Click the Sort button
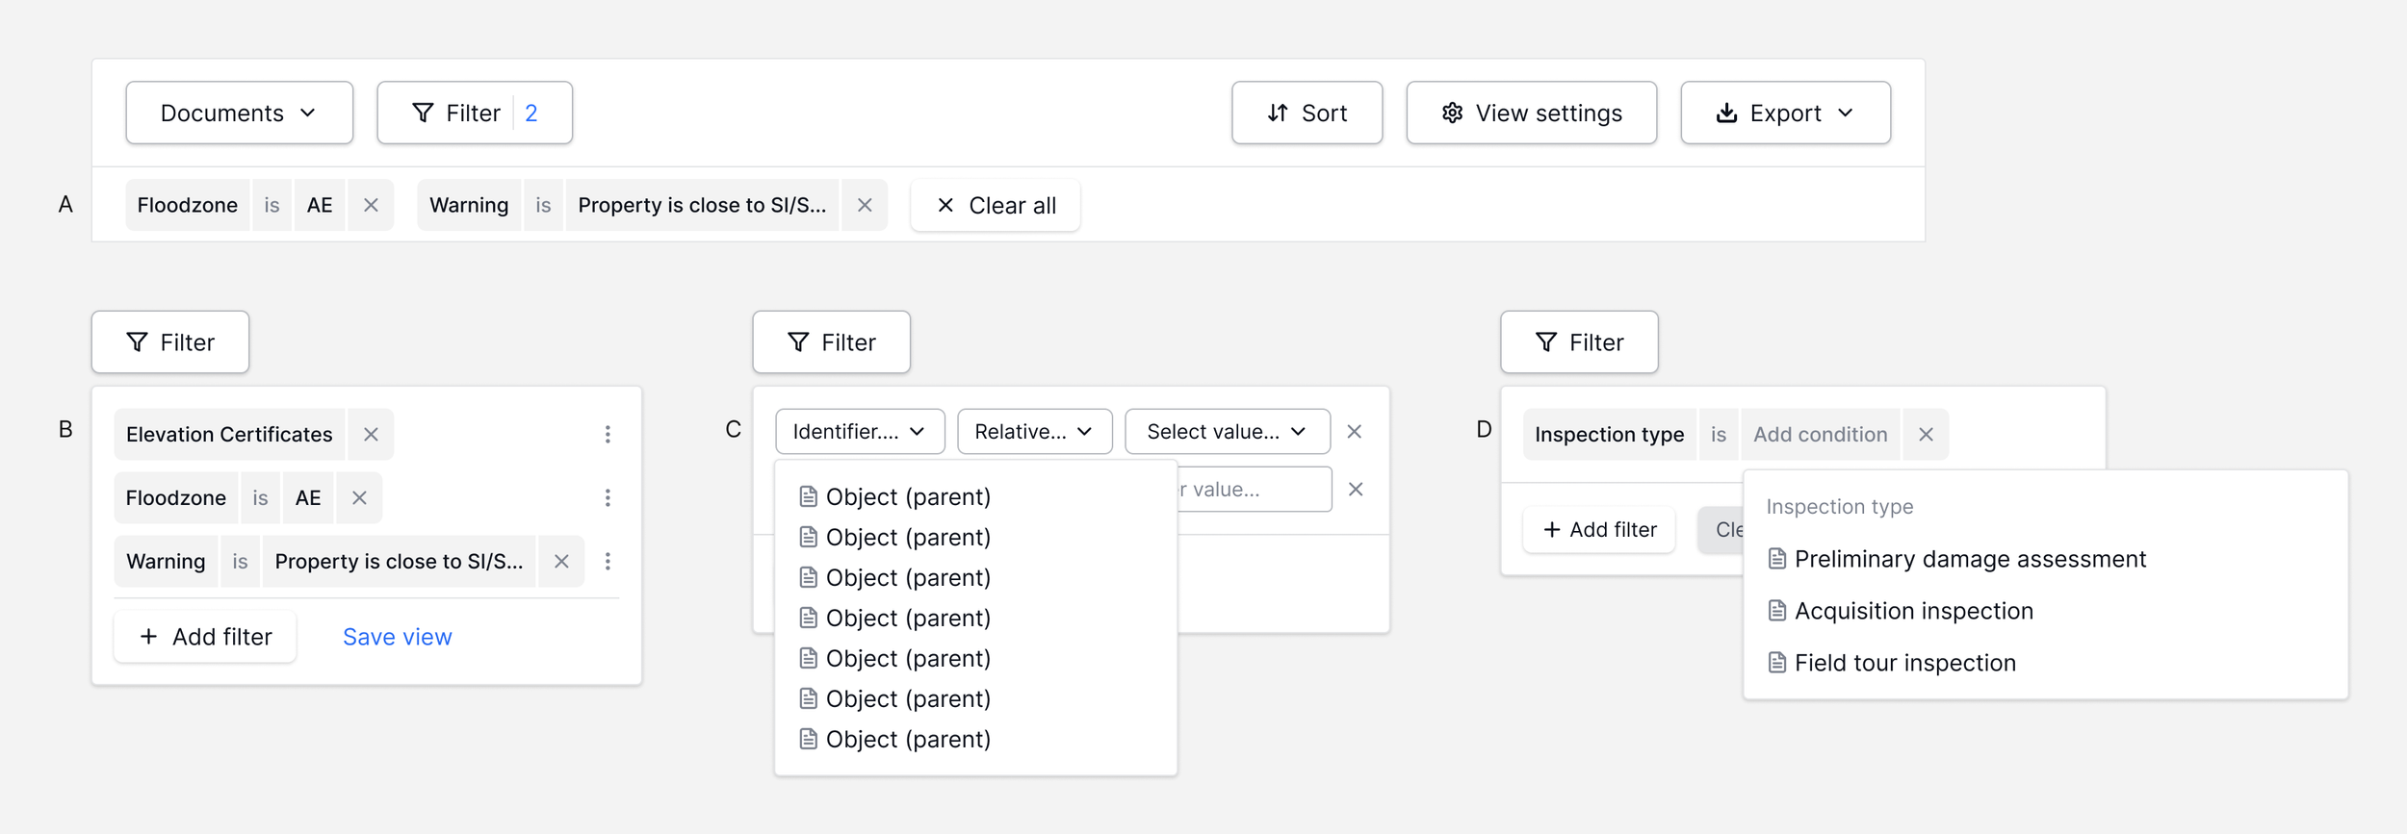The height and width of the screenshot is (834, 2407). 1307,114
